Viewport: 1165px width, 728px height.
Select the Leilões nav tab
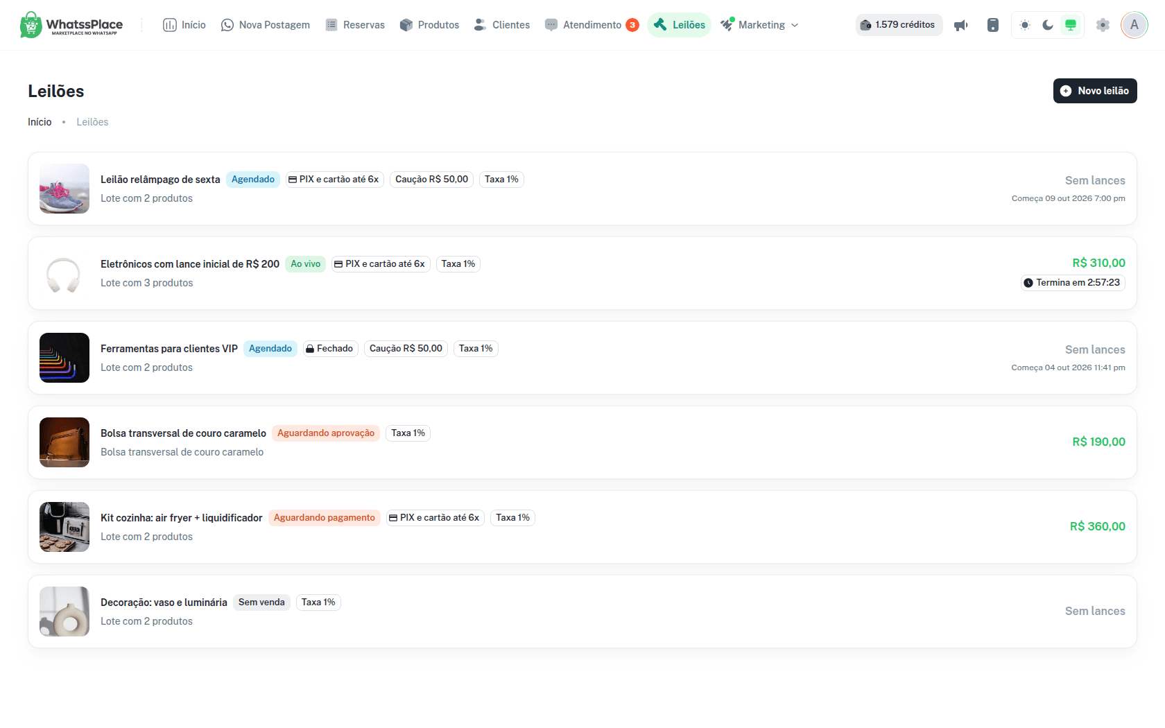680,25
